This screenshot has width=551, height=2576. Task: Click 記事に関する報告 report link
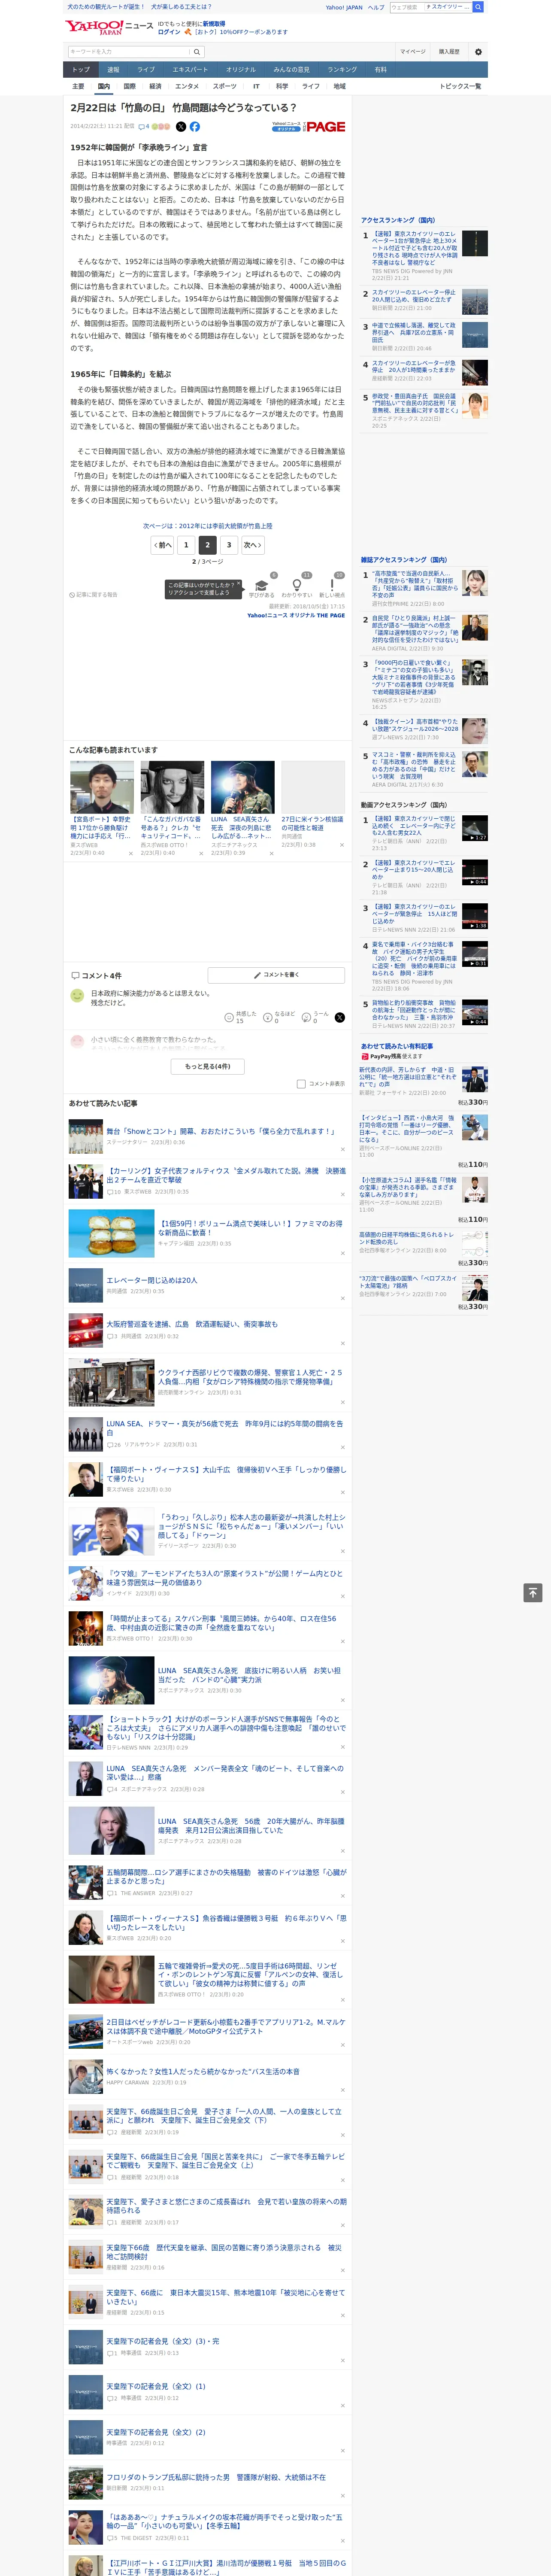[x=94, y=595]
